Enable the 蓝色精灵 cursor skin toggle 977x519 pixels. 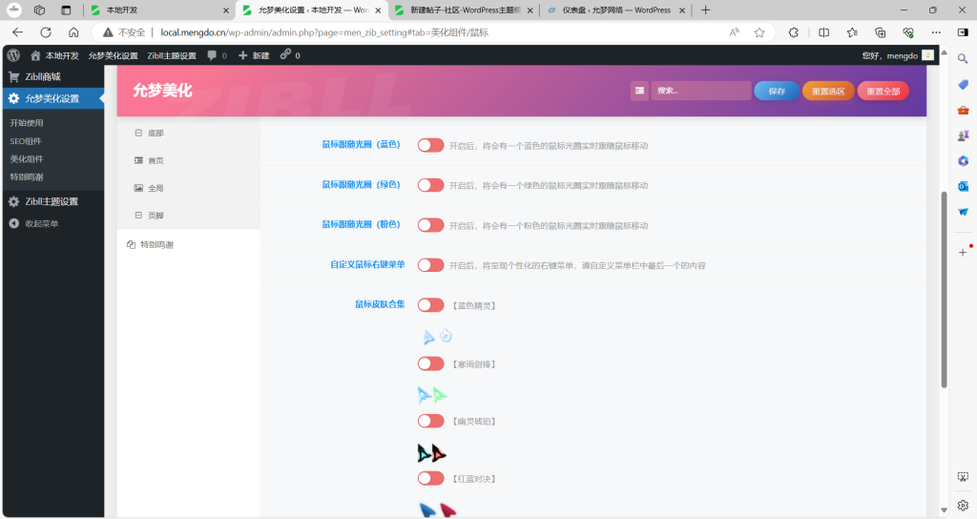click(430, 305)
